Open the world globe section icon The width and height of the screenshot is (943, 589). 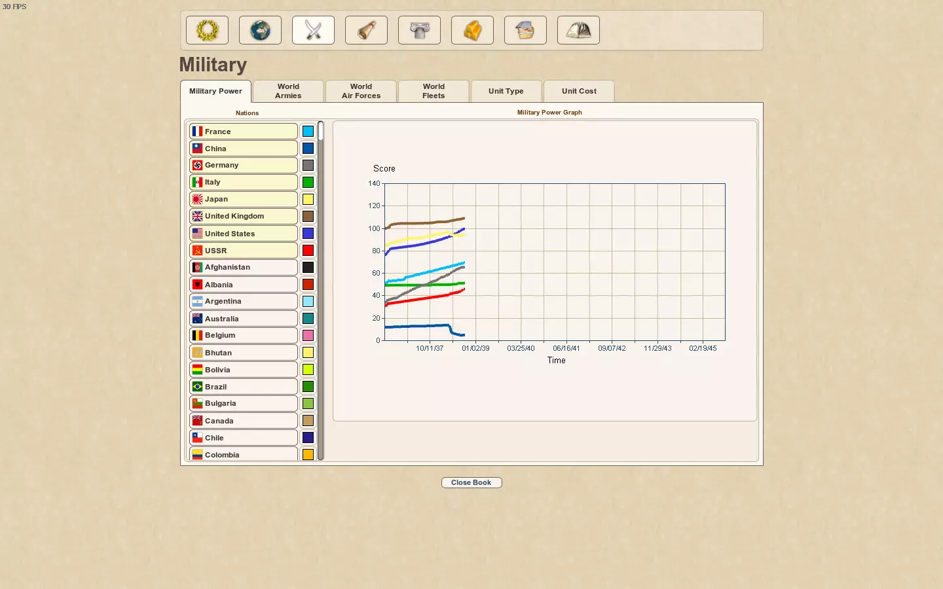pyautogui.click(x=260, y=30)
